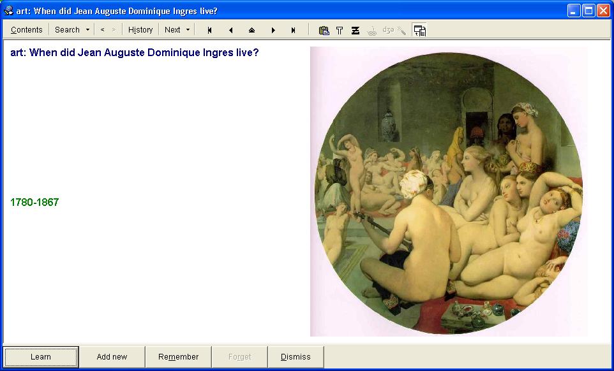Screen dimensions: 614x371
Task: Jump to the first element arrow
Action: [209, 30]
